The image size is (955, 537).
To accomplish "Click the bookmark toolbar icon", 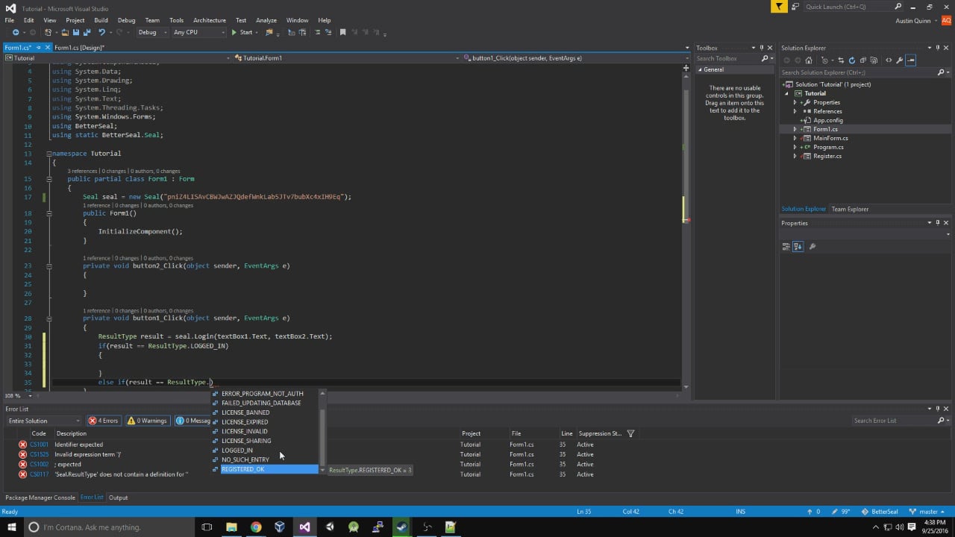I will 342,32.
